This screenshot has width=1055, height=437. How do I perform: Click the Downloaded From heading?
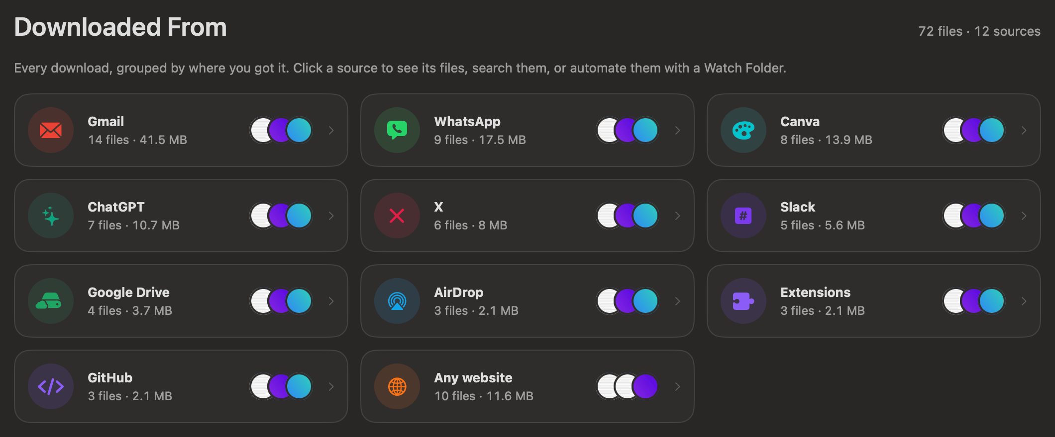point(120,27)
